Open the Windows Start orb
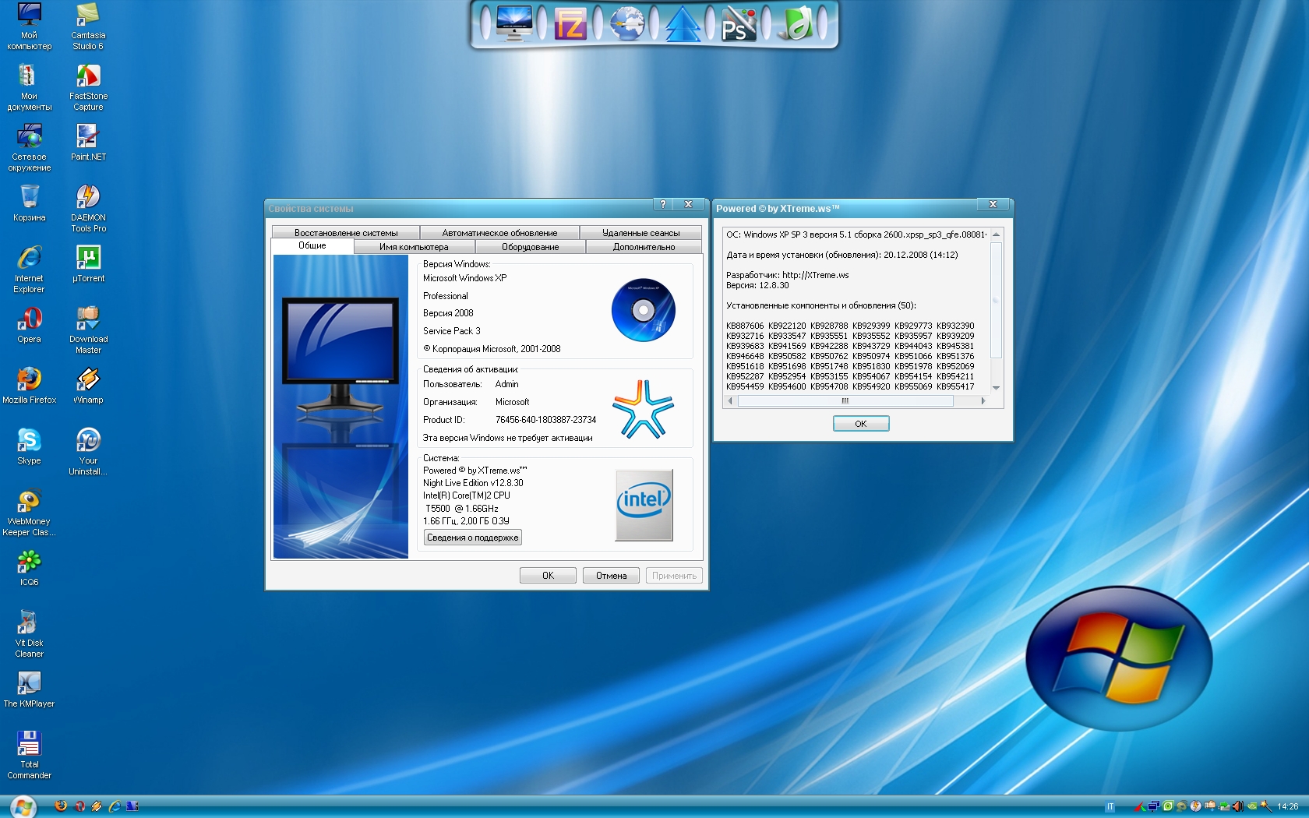Image resolution: width=1309 pixels, height=818 pixels. tap(23, 806)
